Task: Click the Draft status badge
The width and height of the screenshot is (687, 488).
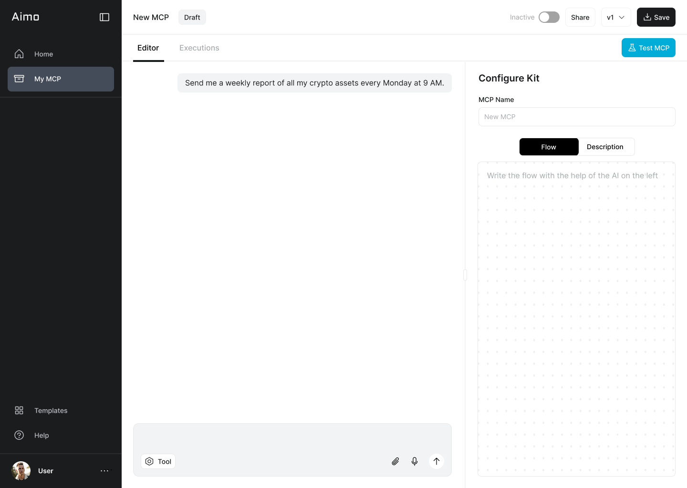Action: point(192,17)
